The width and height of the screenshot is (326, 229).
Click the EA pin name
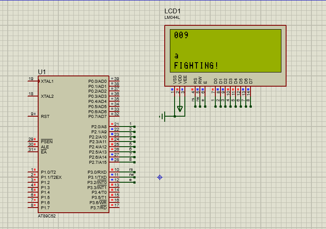[44, 152]
